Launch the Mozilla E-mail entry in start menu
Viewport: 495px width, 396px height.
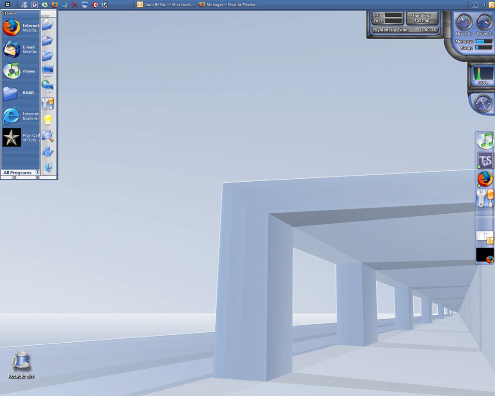click(x=21, y=49)
